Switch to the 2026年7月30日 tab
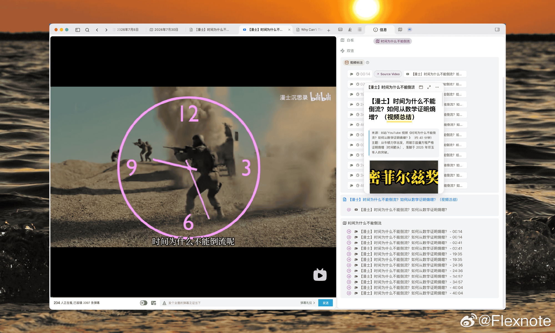555x333 pixels. [x=164, y=30]
